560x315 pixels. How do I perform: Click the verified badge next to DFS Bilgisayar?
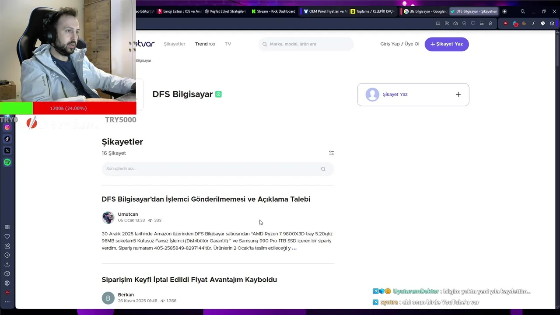point(218,94)
